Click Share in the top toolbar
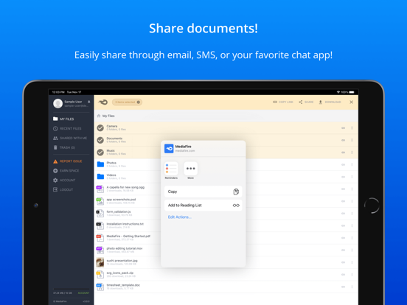Screen dimensions: 407x305 coord(306,102)
